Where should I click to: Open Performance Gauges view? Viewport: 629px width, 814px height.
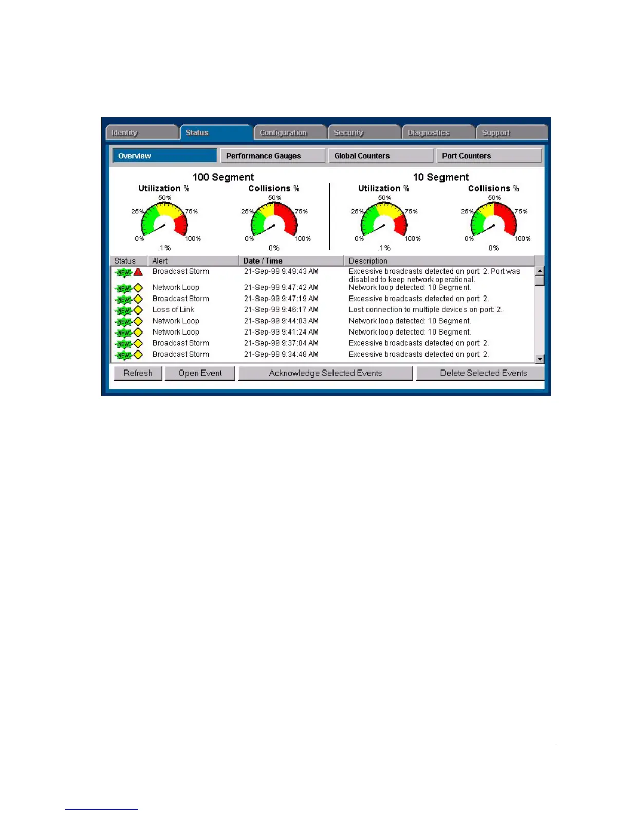click(273, 156)
